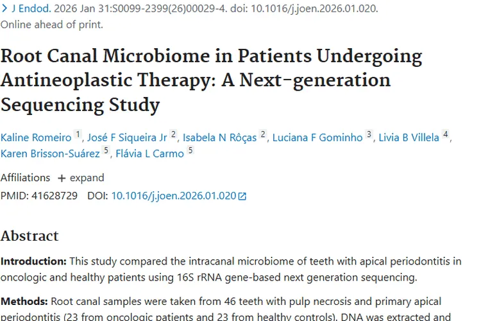This screenshot has width=481, height=321.
Task: Open author Kaline Romeiro
Action: click(36, 137)
